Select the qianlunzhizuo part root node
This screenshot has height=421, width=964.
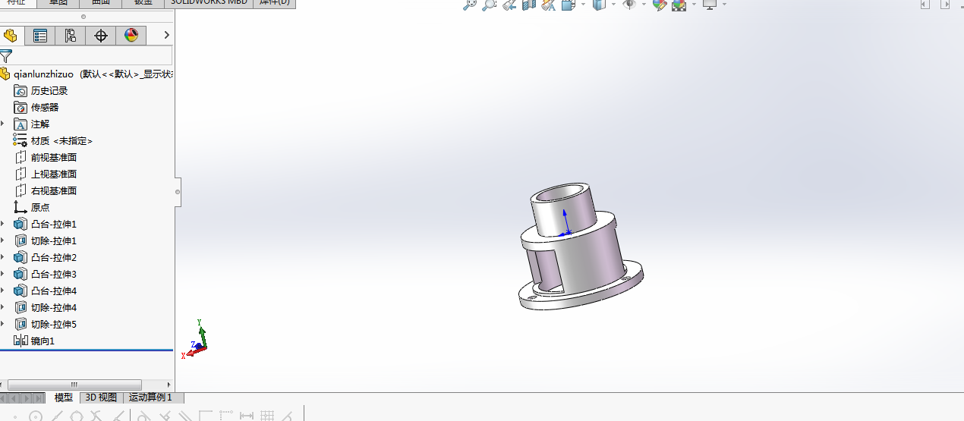[87, 74]
